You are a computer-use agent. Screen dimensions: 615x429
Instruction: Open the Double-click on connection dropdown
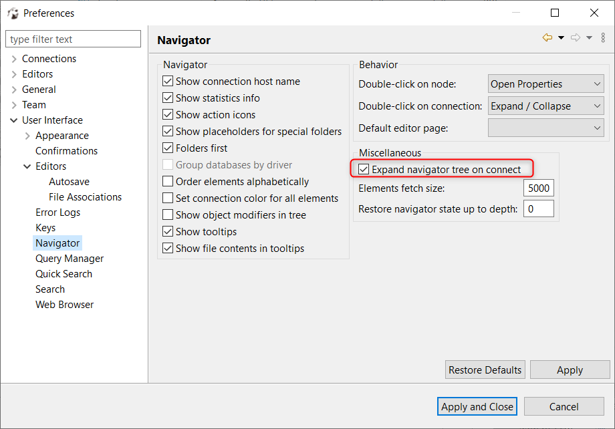pyautogui.click(x=545, y=106)
